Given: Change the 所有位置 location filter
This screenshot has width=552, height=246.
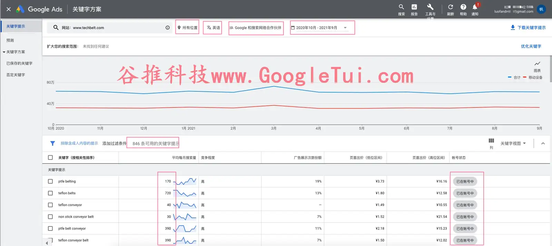Looking at the screenshot, I should (187, 28).
